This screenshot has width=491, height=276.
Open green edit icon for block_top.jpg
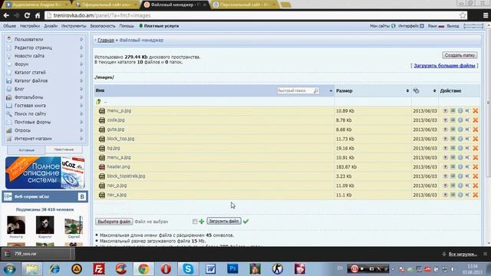pos(453,139)
